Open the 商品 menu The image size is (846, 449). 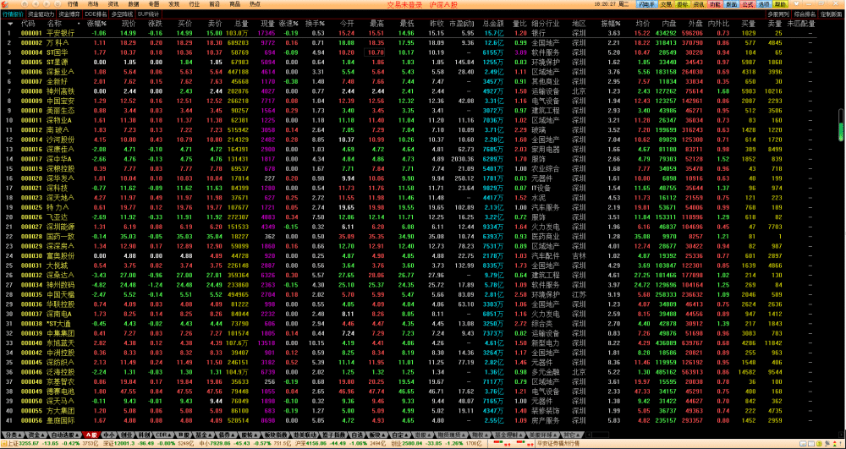[x=234, y=3]
